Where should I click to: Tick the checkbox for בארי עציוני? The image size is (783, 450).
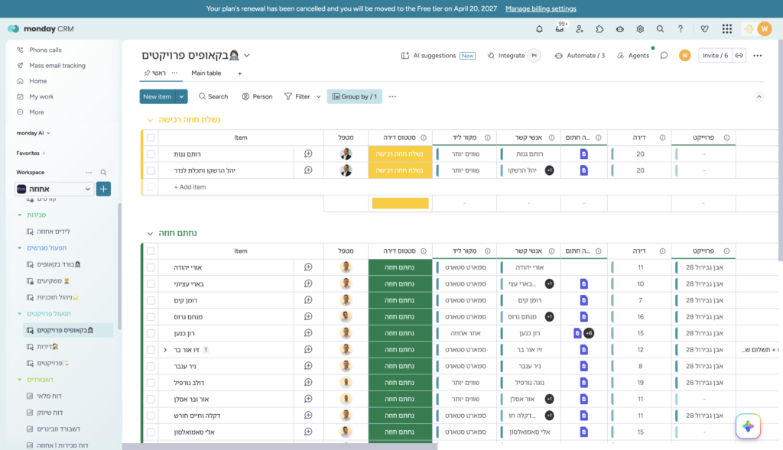click(151, 284)
